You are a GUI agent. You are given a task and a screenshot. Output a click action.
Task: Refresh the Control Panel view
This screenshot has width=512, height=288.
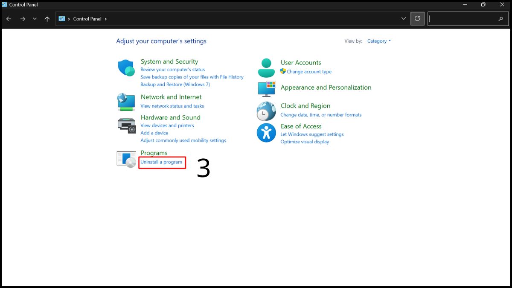[417, 19]
